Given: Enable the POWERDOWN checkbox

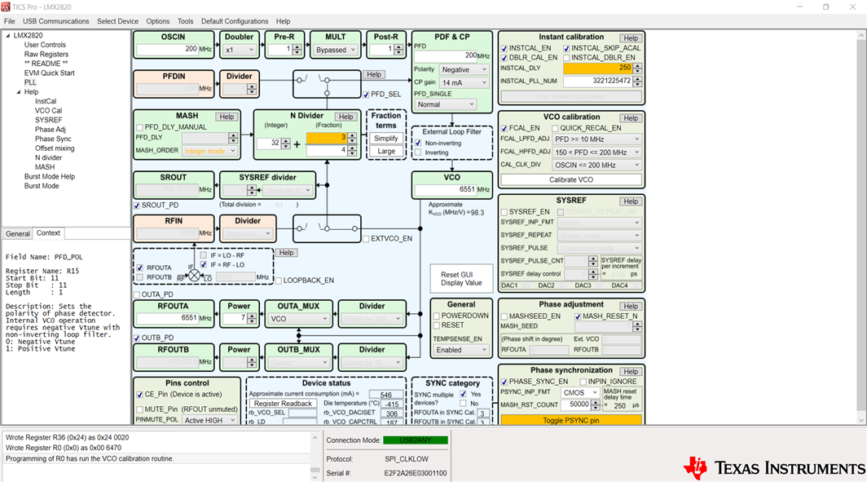Looking at the screenshot, I should pyautogui.click(x=436, y=316).
